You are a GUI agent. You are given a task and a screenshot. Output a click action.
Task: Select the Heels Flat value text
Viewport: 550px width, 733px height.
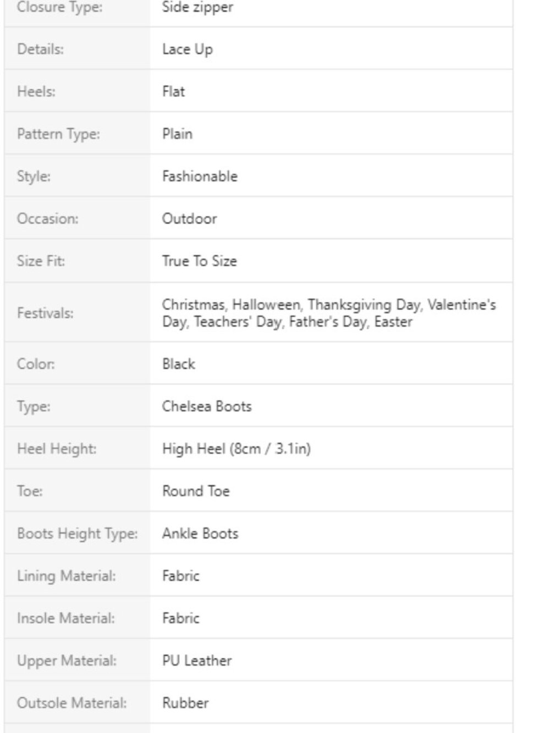click(173, 91)
